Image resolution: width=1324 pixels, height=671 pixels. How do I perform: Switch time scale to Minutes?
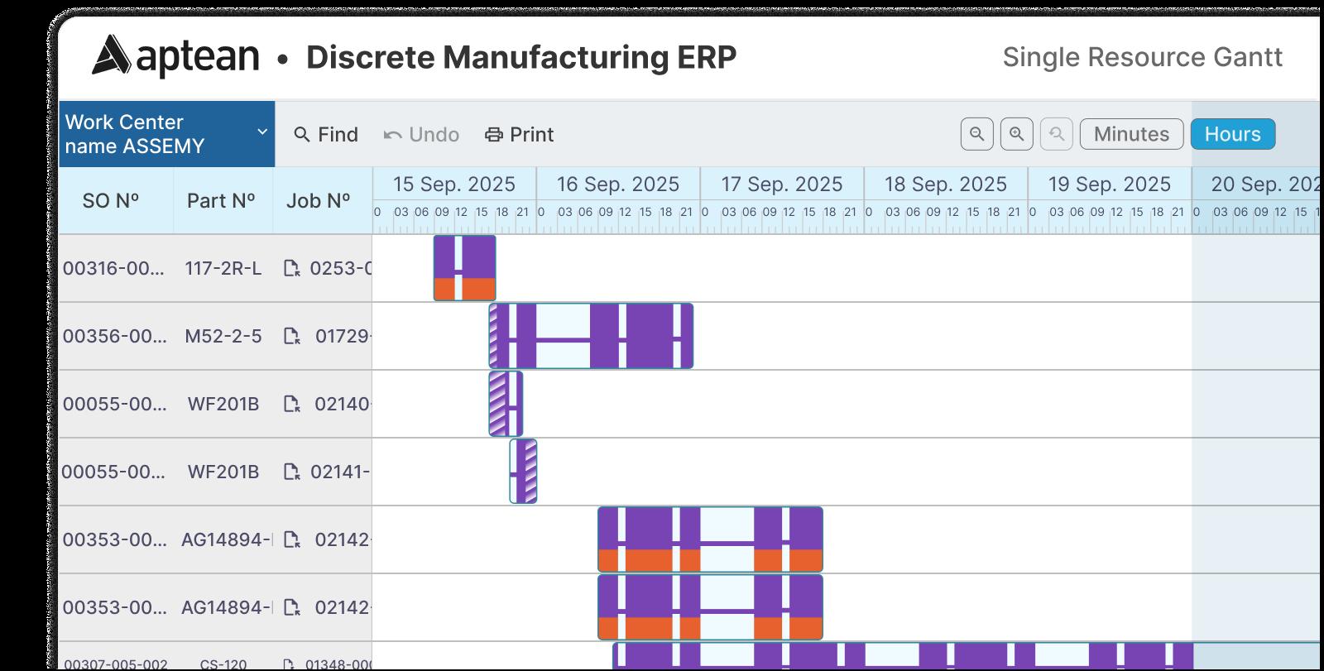(x=1131, y=134)
